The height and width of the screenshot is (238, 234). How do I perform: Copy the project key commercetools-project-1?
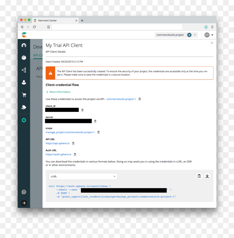(140, 99)
